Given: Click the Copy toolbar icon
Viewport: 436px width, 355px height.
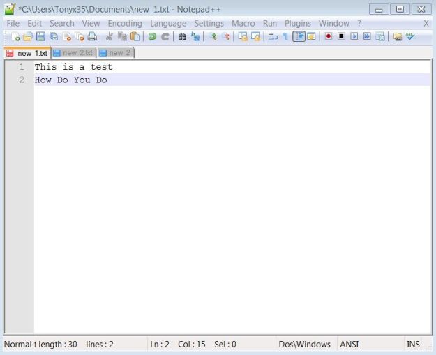Looking at the screenshot, I should 122,36.
